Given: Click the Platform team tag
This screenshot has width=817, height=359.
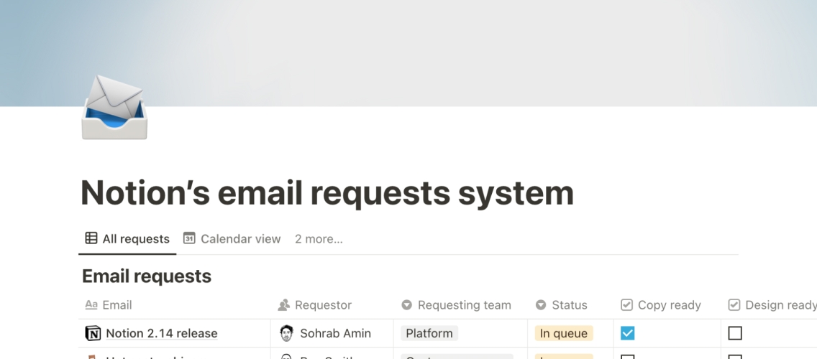Looking at the screenshot, I should click(429, 333).
